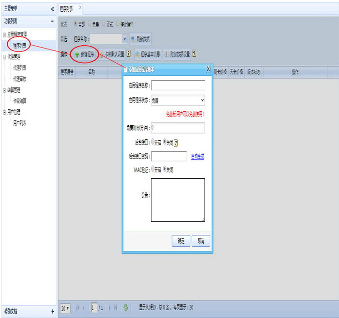The image size is (339, 318).
Task: Click the 卡密默认设置 button
Action: click(x=112, y=54)
